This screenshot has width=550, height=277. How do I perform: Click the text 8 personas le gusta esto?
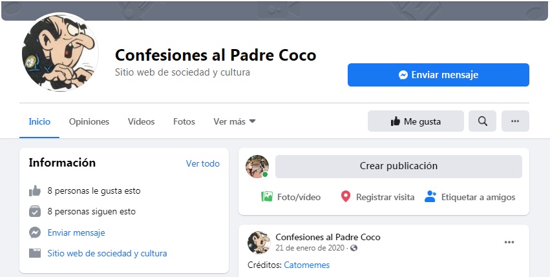(94, 191)
